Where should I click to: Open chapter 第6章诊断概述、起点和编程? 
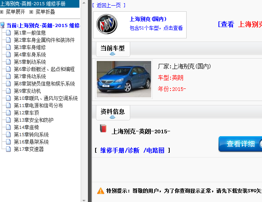point(44,69)
